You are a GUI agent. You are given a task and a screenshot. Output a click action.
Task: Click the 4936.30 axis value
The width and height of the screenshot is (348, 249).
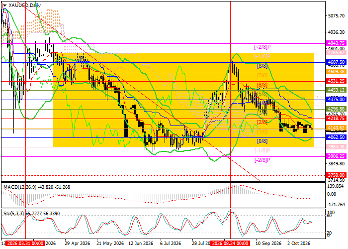[x=336, y=32]
